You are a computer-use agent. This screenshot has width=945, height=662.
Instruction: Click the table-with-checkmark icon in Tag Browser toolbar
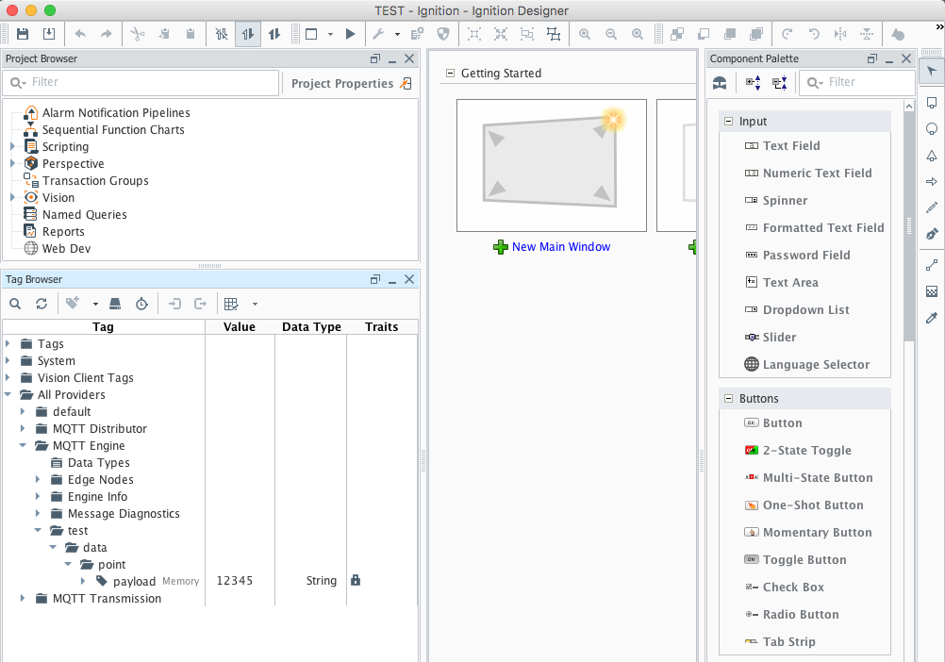click(231, 305)
